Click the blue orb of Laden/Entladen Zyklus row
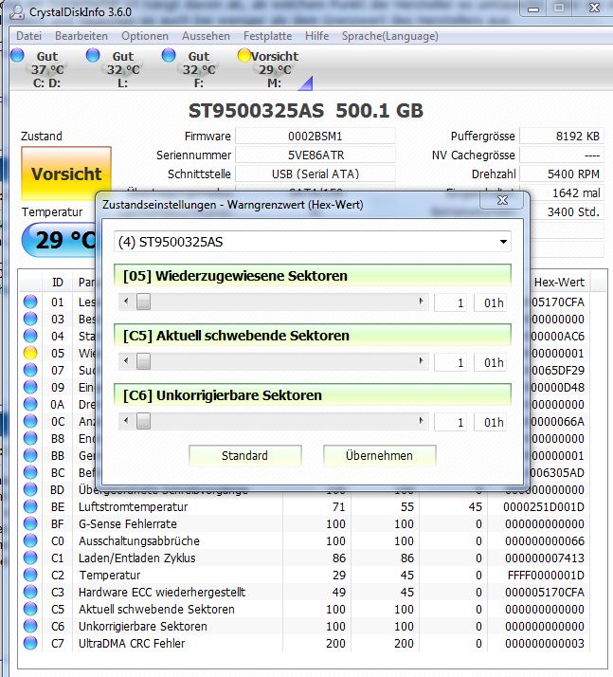The width and height of the screenshot is (613, 677). [30, 558]
